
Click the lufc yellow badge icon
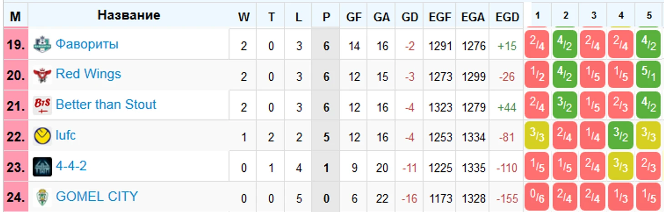click(43, 136)
